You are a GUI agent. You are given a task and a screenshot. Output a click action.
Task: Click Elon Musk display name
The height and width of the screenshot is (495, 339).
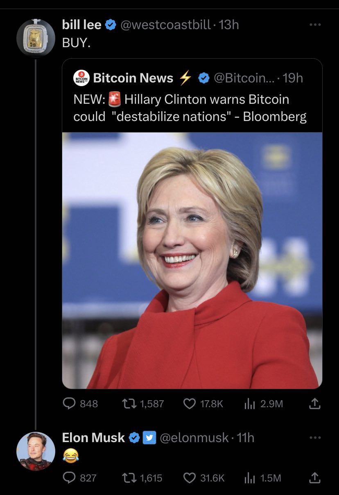93,438
